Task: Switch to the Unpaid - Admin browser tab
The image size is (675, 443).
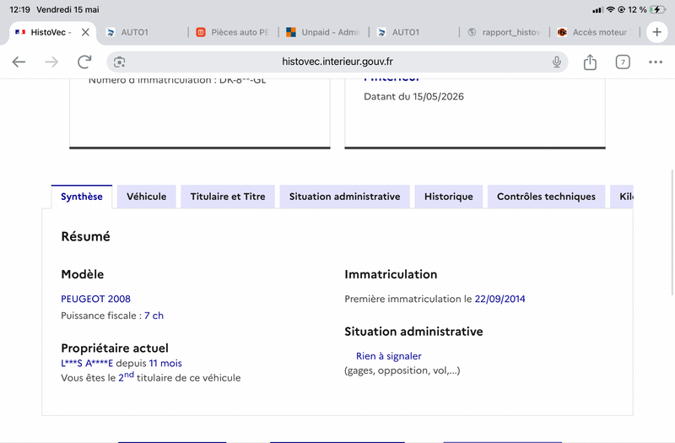Action: (x=323, y=32)
